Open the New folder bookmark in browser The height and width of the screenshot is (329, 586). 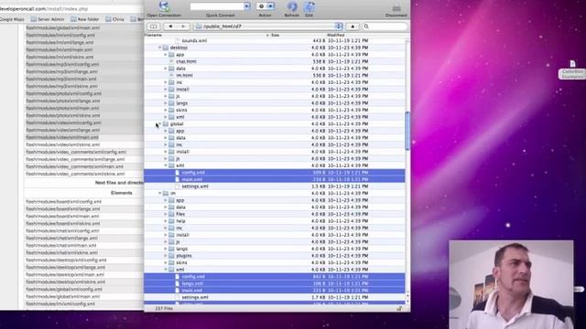click(x=85, y=19)
